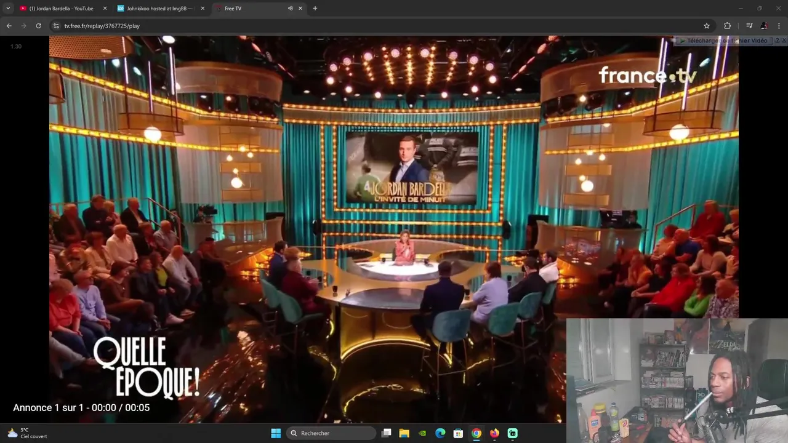Open the browser extensions menu
This screenshot has width=788, height=443.
(x=727, y=26)
